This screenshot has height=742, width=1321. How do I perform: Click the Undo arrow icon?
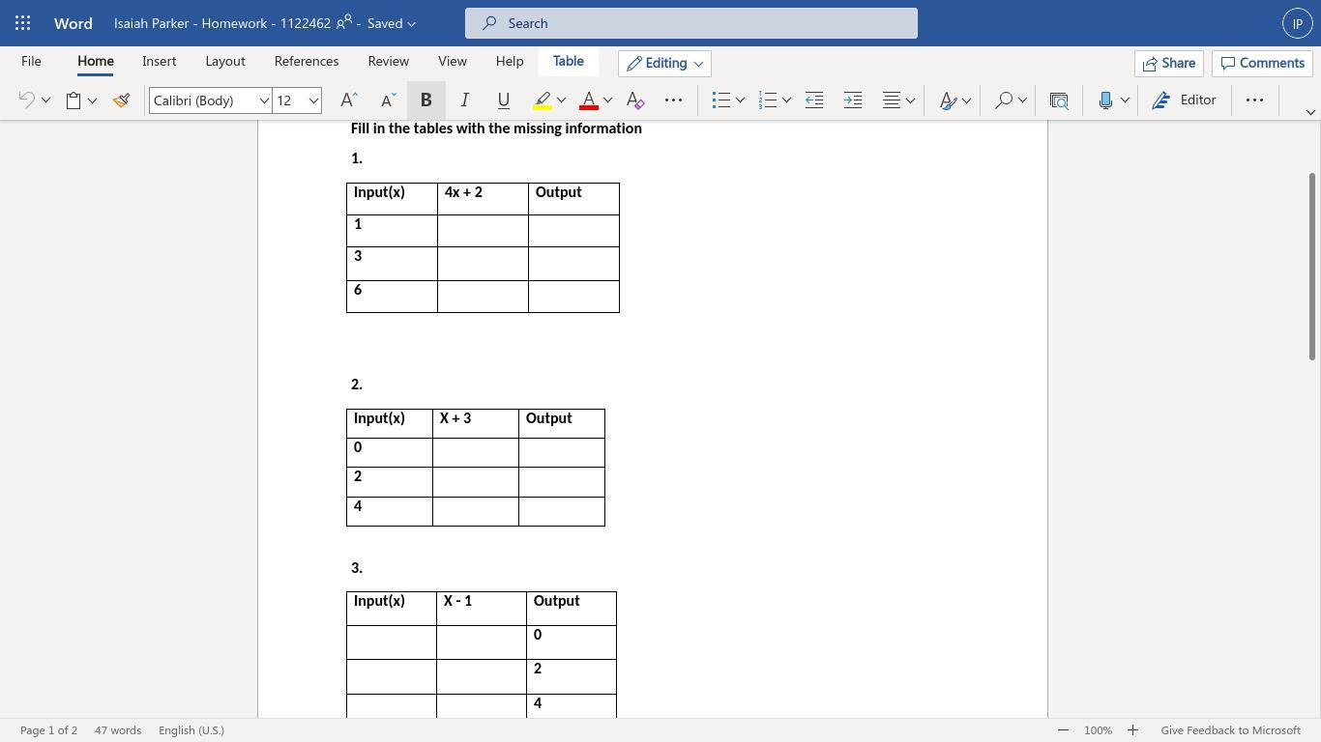click(27, 100)
